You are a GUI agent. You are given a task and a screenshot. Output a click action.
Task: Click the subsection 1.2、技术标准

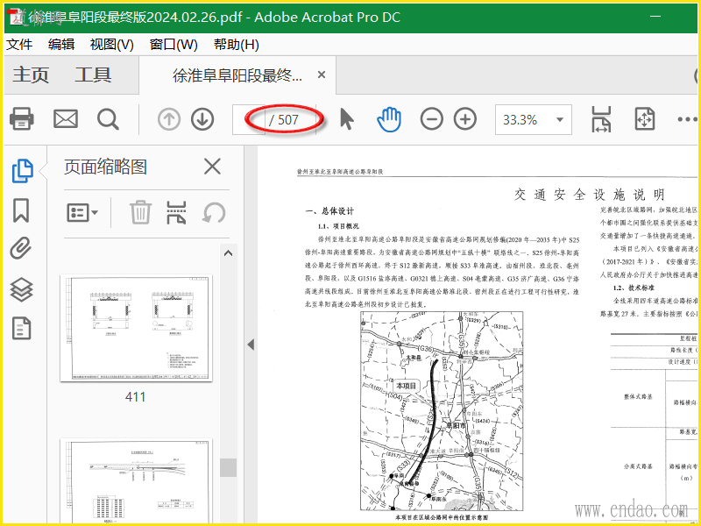tap(634, 288)
